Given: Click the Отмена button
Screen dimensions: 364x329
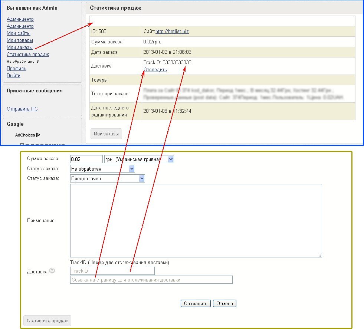Looking at the screenshot, I should [224, 303].
